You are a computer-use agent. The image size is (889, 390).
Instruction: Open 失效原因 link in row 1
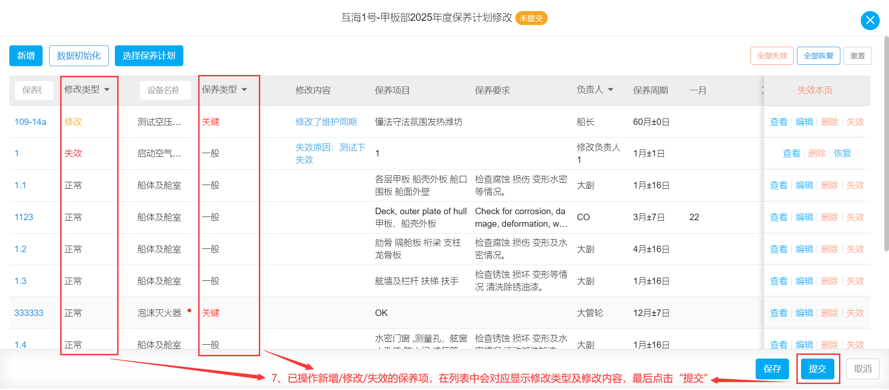(331, 153)
